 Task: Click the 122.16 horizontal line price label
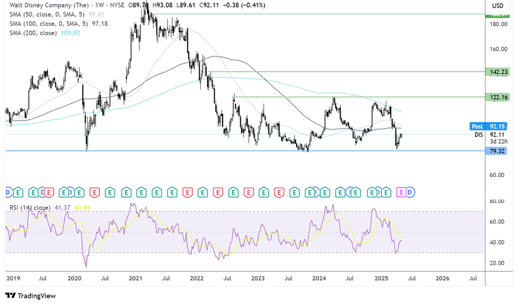click(x=497, y=97)
